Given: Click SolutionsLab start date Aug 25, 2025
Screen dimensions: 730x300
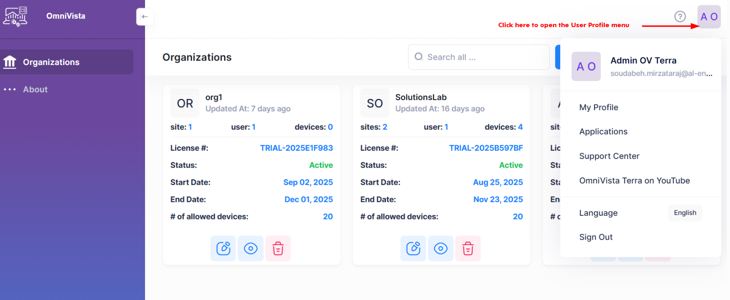Looking at the screenshot, I should click(x=498, y=182).
